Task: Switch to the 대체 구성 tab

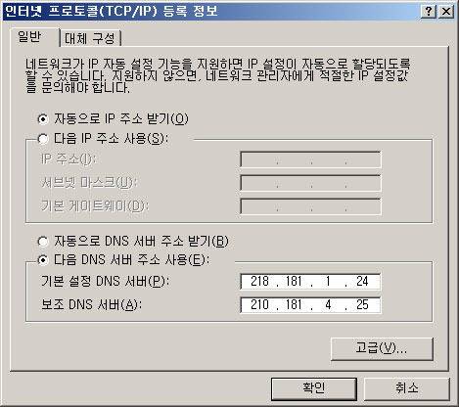Action: point(90,38)
